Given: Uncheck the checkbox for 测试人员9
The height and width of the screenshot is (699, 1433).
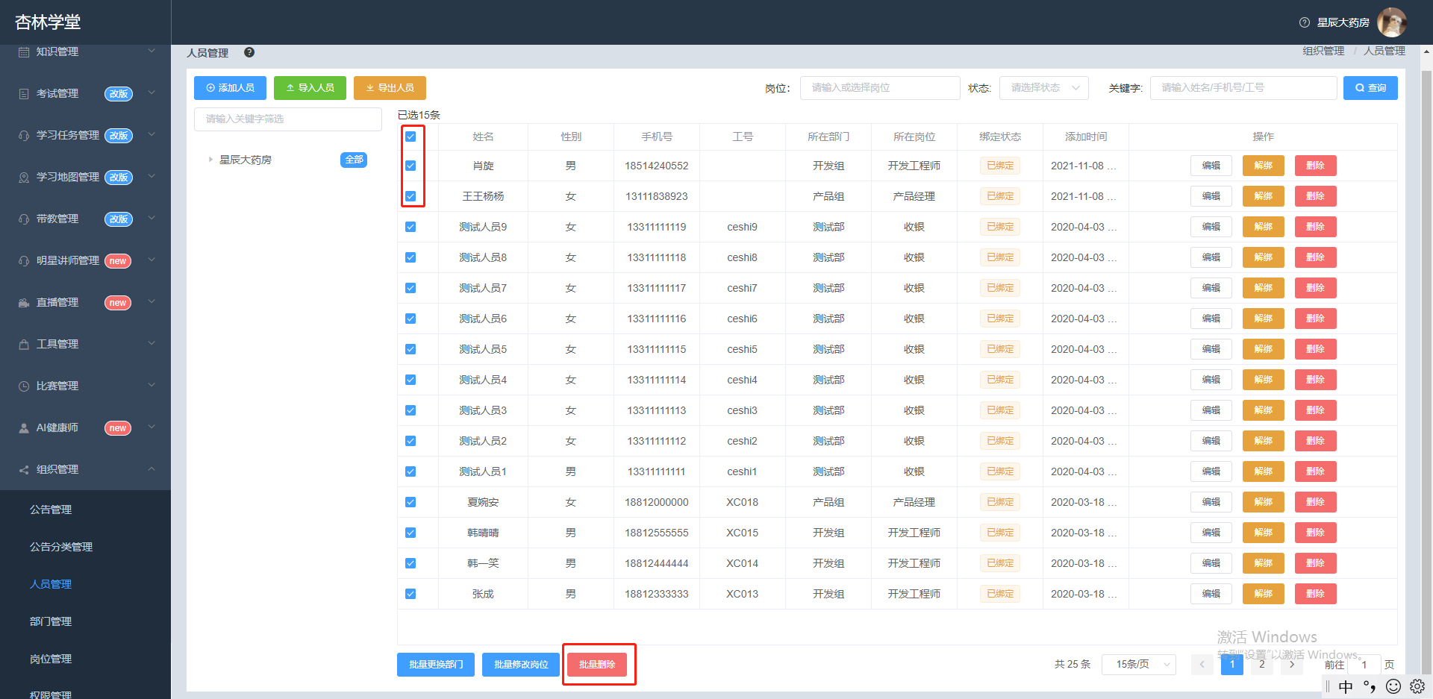Looking at the screenshot, I should tap(410, 227).
